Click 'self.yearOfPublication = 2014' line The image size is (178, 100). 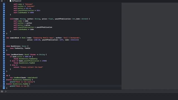coord(27,11)
